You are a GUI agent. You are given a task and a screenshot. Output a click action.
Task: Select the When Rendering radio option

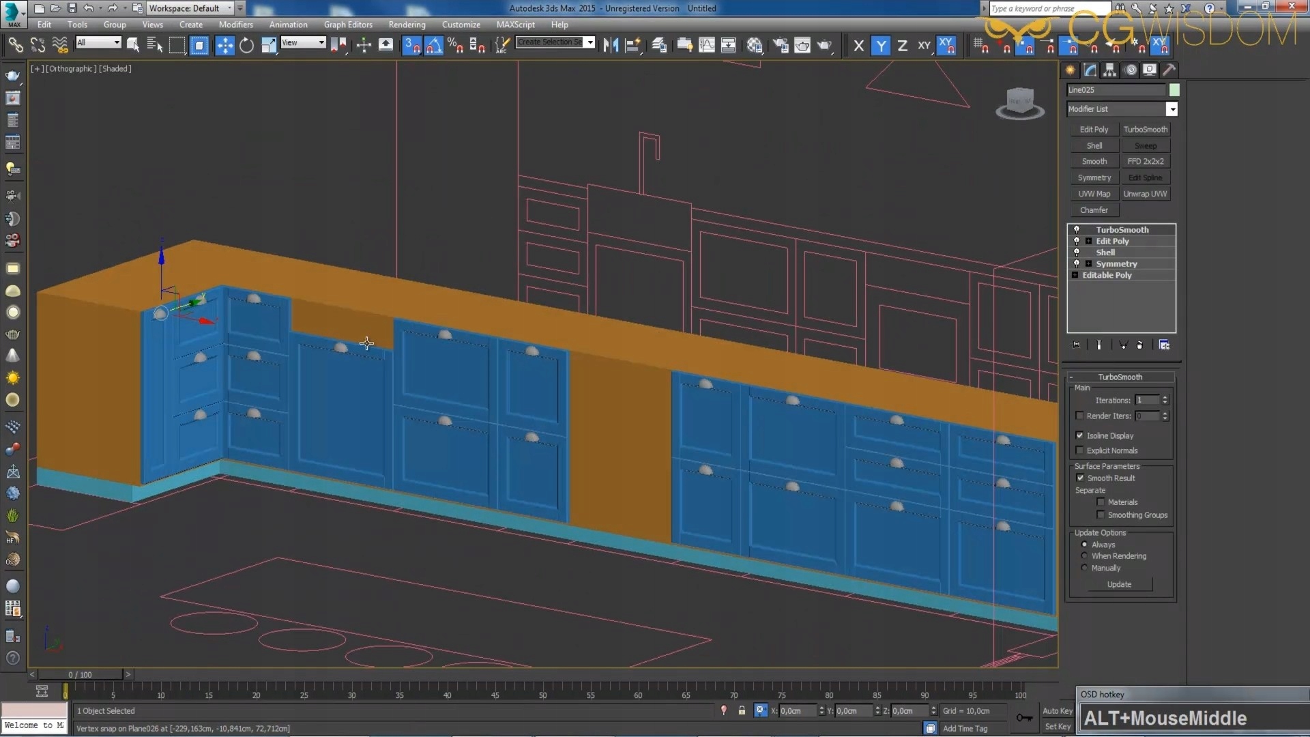(1084, 556)
